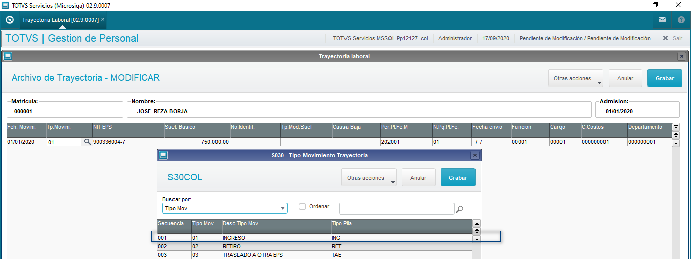
Task: Click the search text field in S30COL
Action: (397, 208)
